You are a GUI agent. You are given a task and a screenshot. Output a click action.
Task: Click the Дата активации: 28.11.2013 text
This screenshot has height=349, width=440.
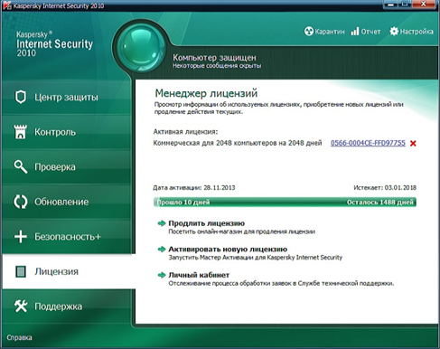coord(194,187)
